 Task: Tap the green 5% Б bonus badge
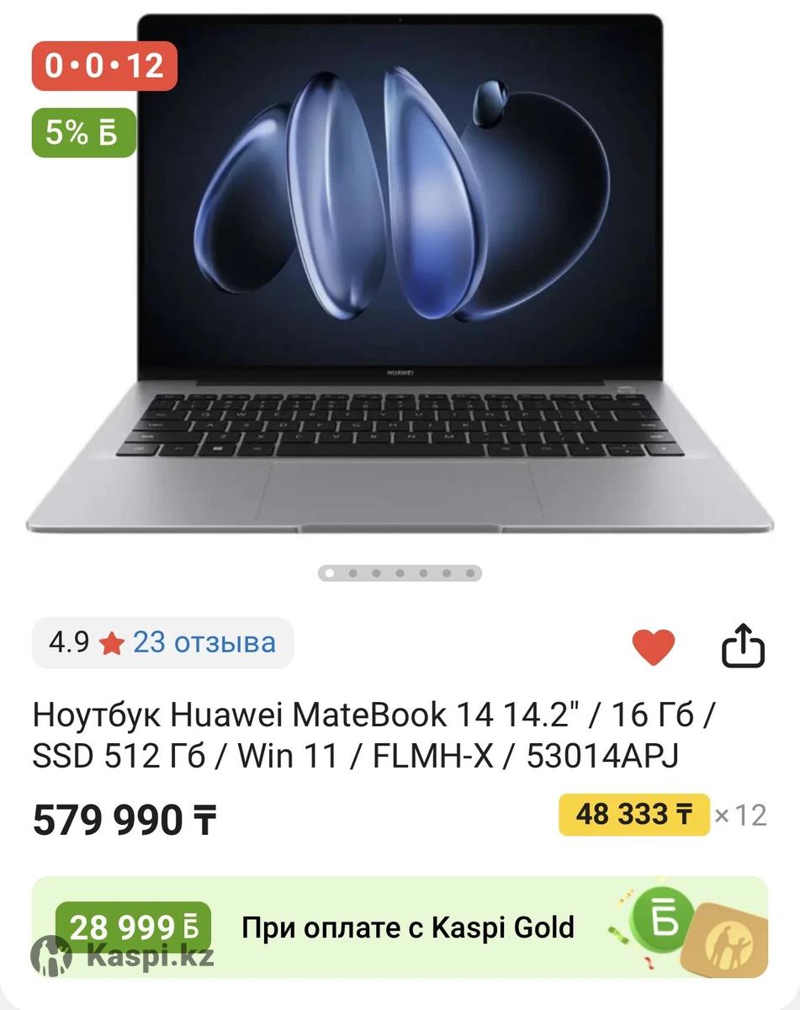click(x=84, y=132)
